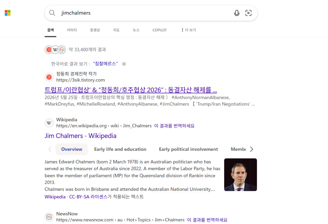Switch to the 동영상 tab
328x224 pixels.
coord(95,30)
